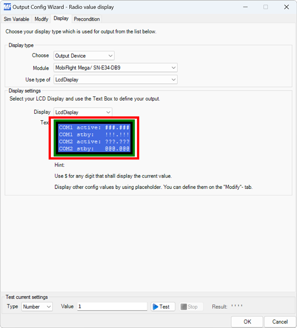Return to the Display tab
Viewport: 297px width, 328px height.
pos(61,19)
